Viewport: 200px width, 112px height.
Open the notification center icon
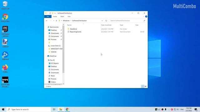click(196, 109)
